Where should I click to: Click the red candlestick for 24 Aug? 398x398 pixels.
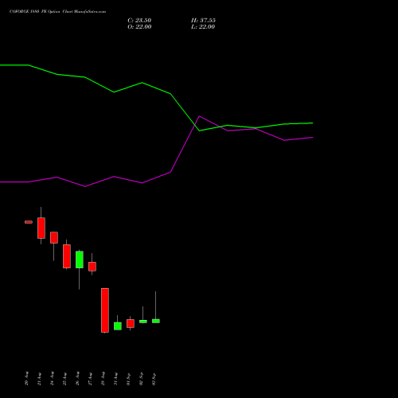click(54, 237)
